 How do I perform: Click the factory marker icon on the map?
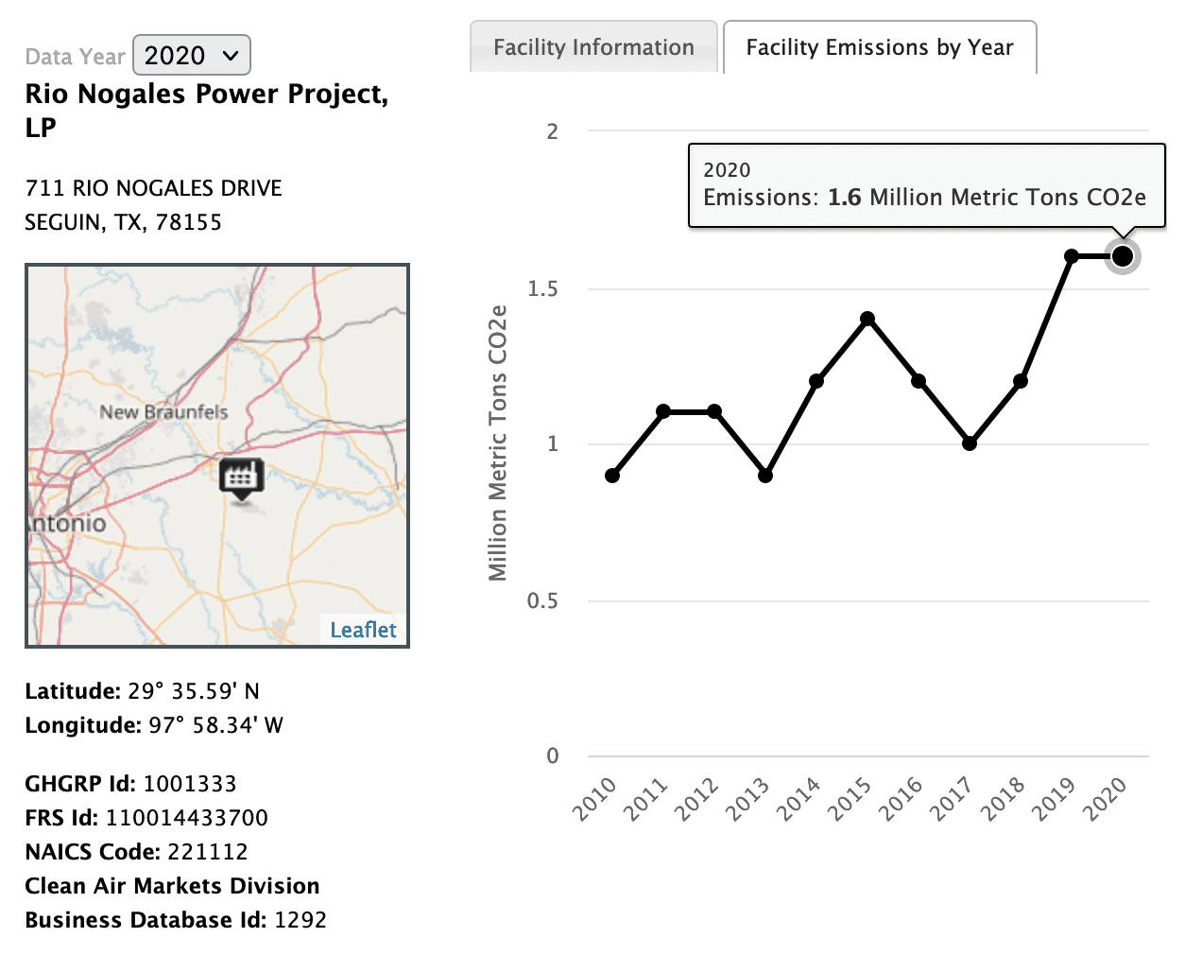241,476
